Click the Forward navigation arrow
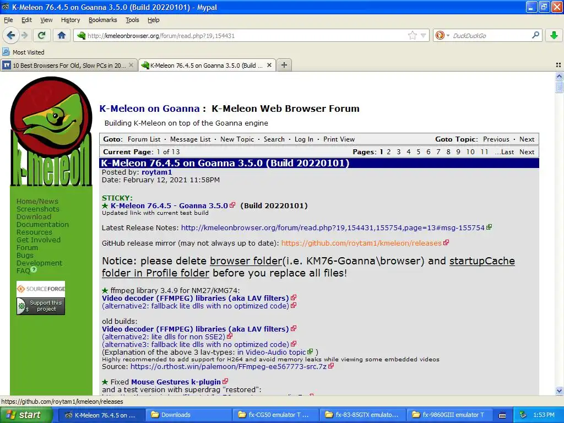 pyautogui.click(x=24, y=35)
